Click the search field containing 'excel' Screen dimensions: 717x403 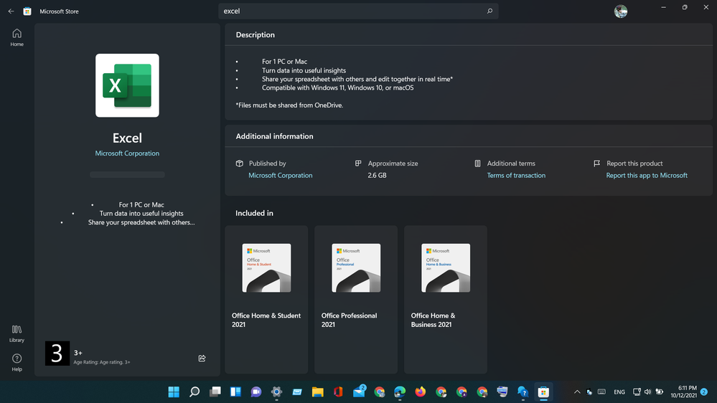[x=358, y=11]
